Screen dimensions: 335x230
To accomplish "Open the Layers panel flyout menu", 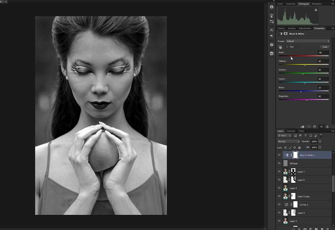I will point(332,131).
